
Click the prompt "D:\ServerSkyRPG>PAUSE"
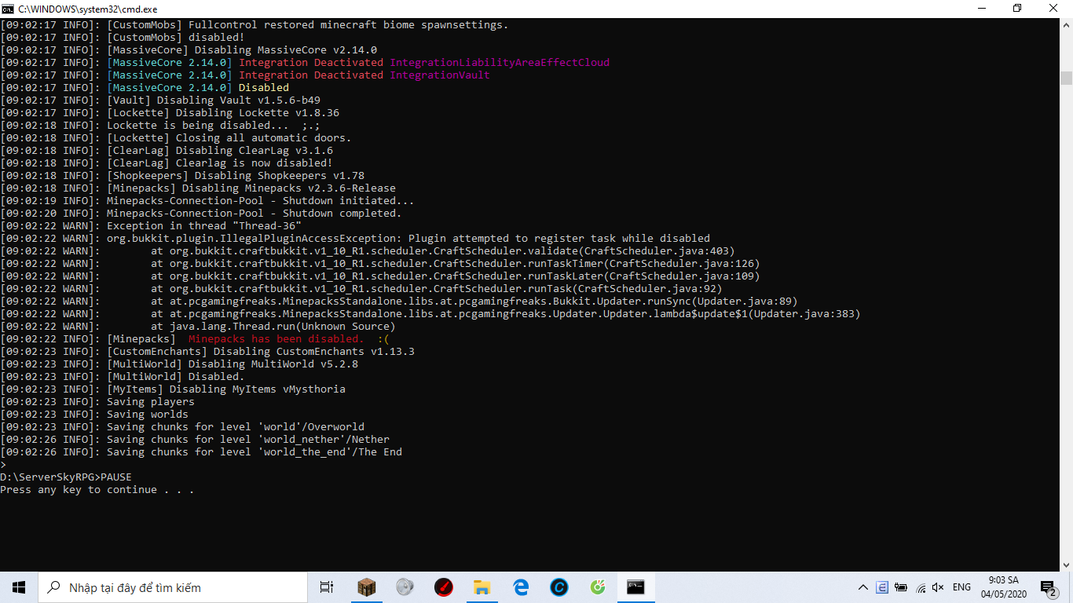pyautogui.click(x=66, y=477)
